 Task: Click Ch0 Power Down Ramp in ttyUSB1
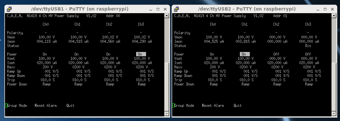pos(47,84)
